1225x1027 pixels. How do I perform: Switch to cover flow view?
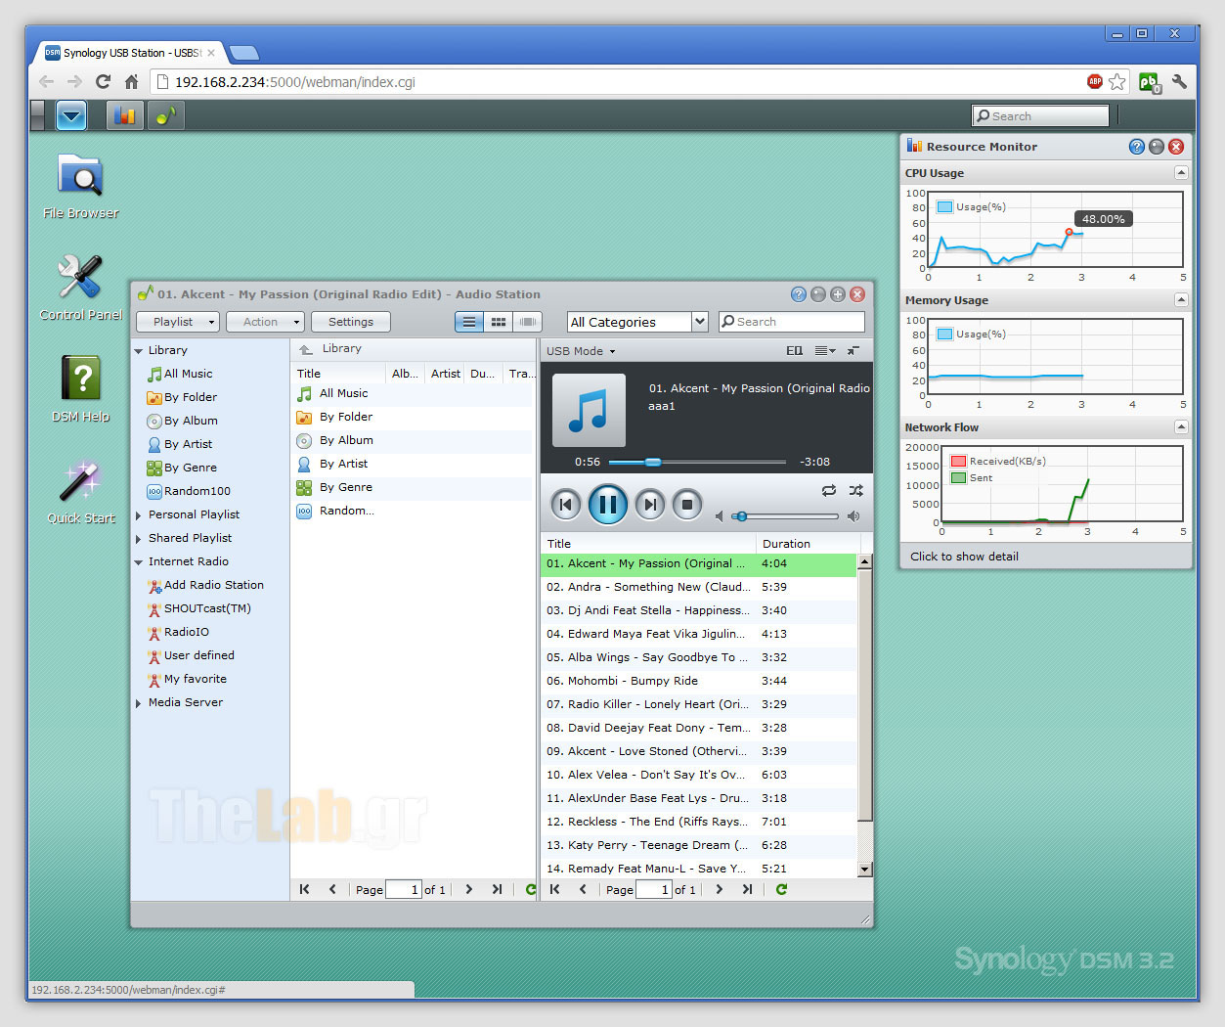(528, 322)
